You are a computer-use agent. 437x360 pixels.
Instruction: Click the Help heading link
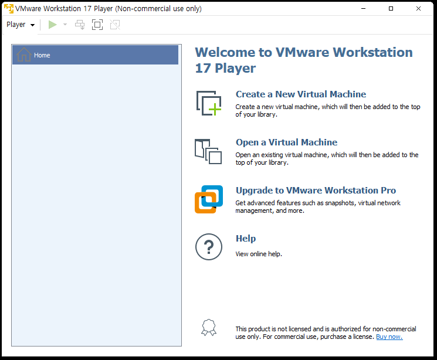coord(246,239)
